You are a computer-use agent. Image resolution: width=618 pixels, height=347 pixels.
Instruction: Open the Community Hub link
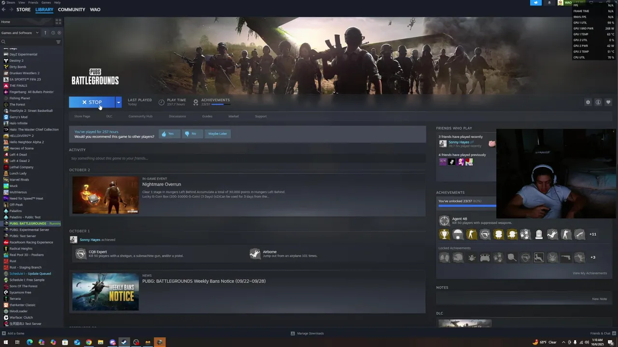click(x=140, y=116)
